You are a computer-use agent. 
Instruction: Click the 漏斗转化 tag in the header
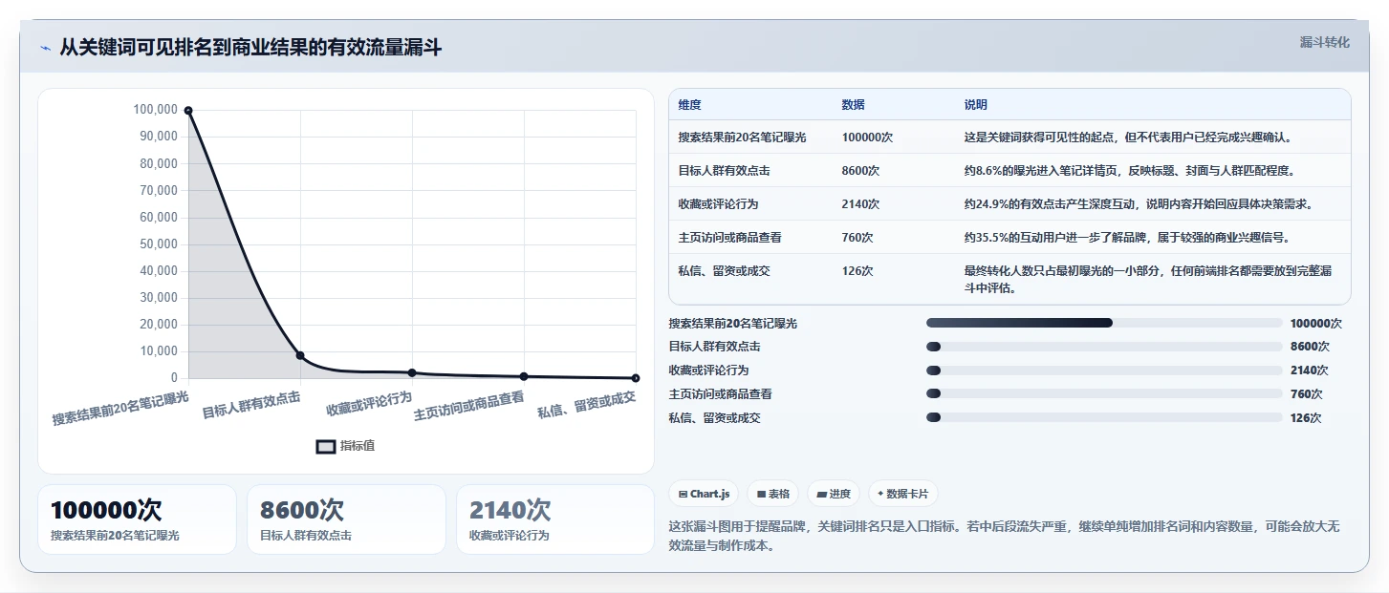tap(1324, 42)
